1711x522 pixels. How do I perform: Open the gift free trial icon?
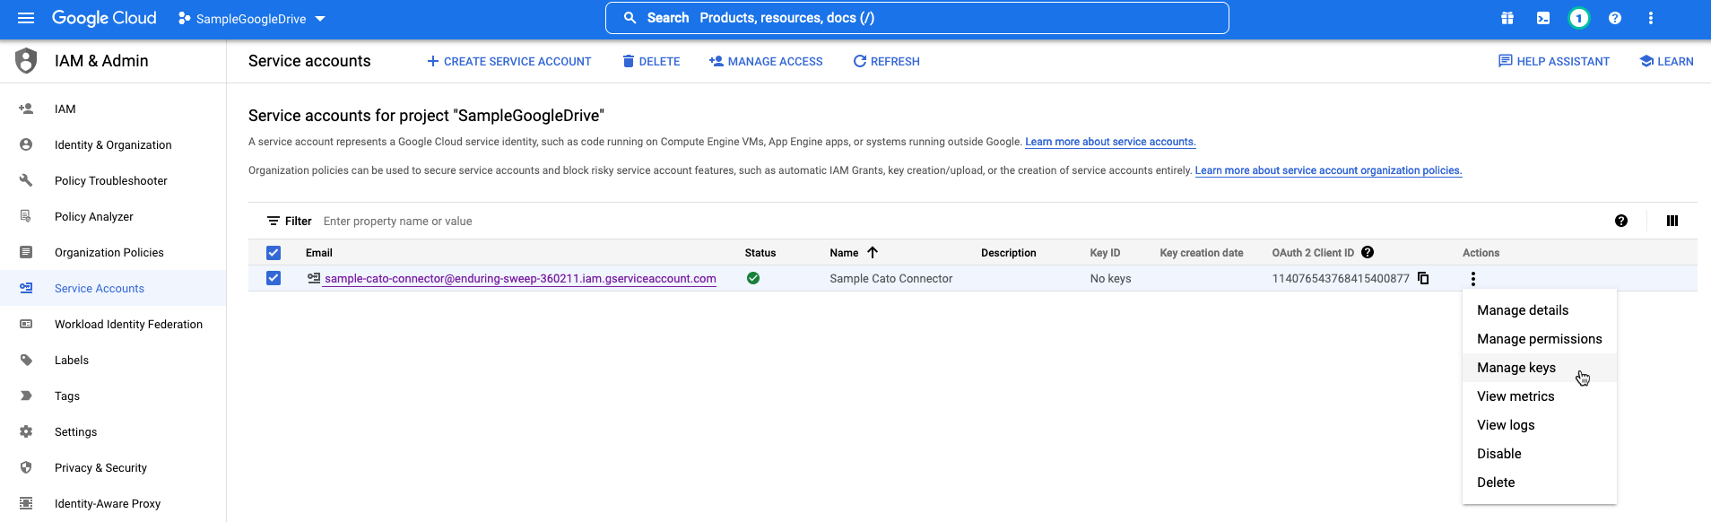tap(1507, 18)
